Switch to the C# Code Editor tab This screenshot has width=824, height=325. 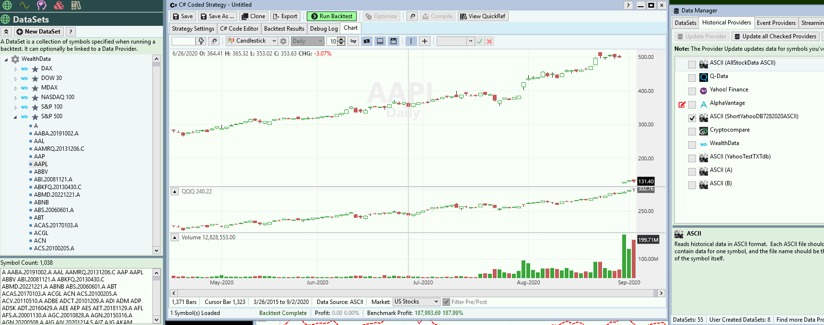pyautogui.click(x=239, y=29)
